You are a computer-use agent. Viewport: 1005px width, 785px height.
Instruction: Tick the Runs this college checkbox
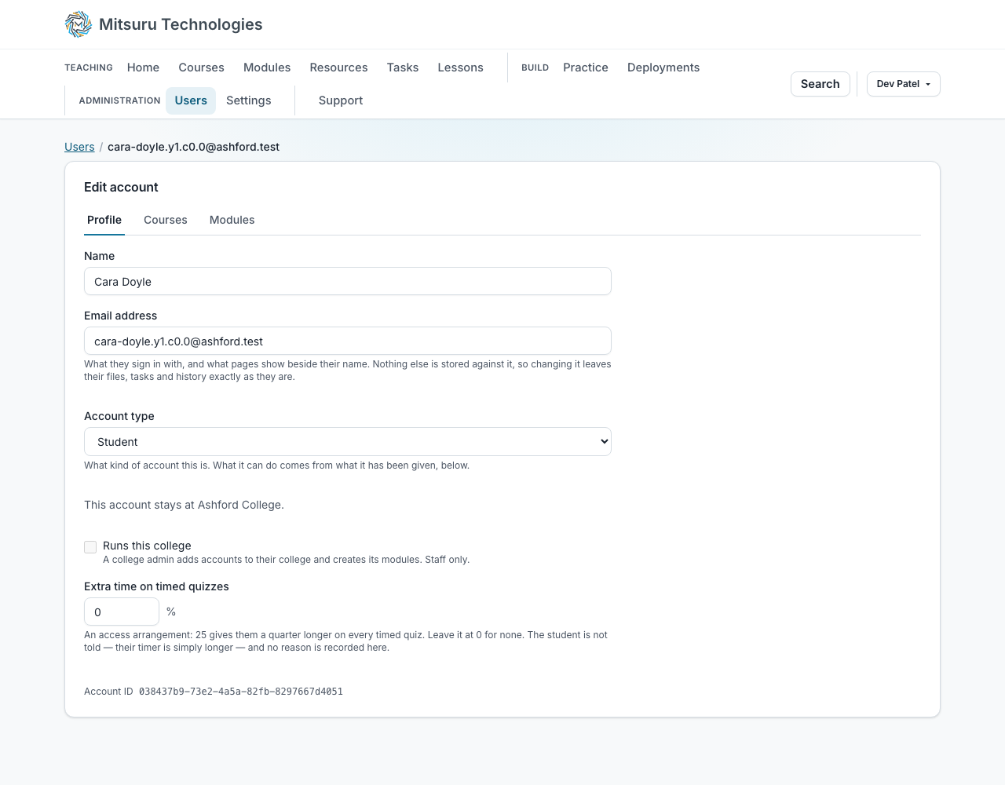point(90,547)
